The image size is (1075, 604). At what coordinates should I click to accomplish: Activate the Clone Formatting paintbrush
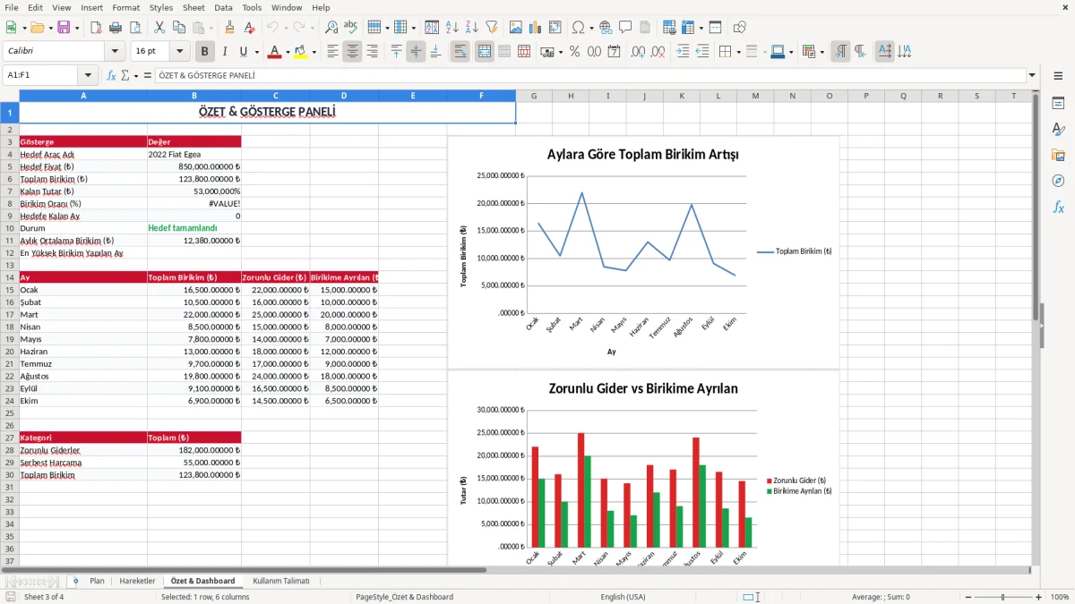[x=229, y=28]
